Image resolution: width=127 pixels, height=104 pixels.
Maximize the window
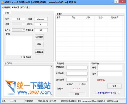[116, 2]
